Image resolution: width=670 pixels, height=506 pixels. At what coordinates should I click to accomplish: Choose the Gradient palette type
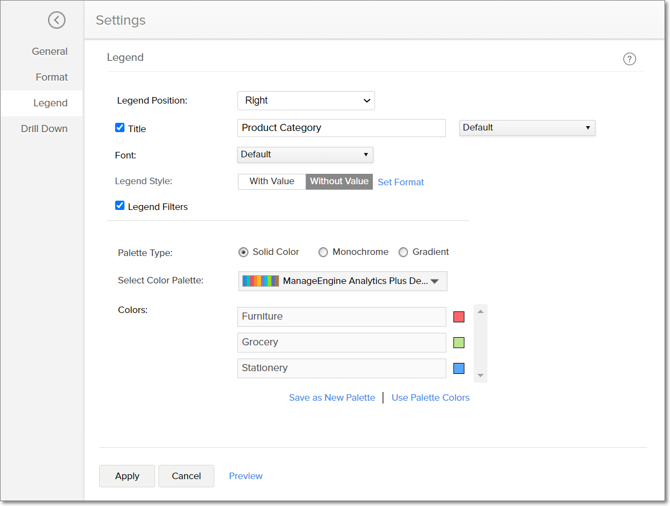click(x=404, y=252)
